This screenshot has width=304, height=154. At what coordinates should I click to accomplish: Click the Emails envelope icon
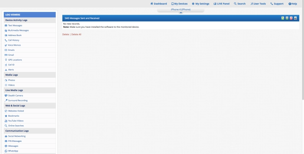[x=6, y=50]
